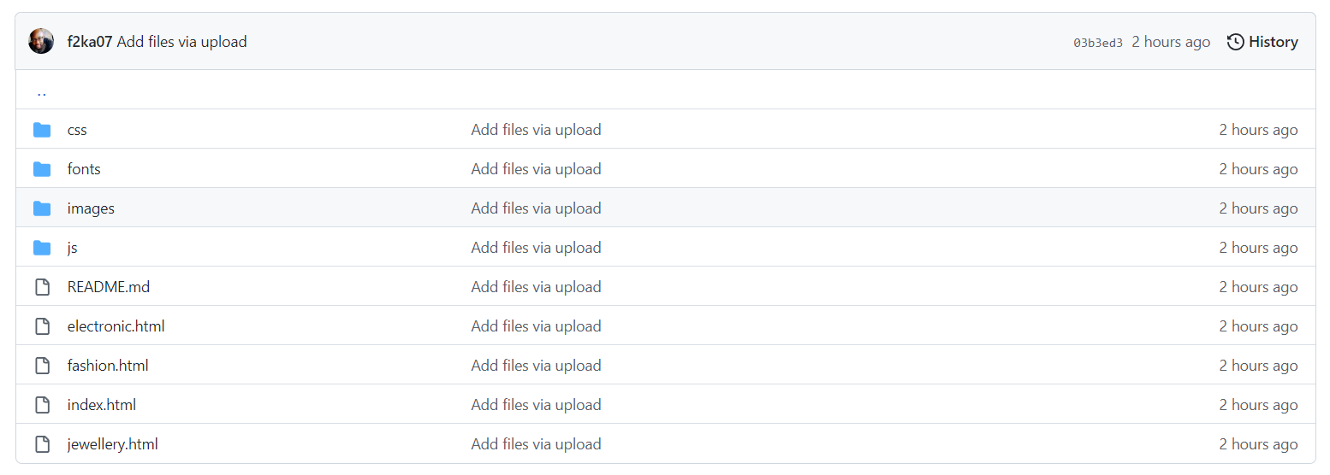Open the index.html file
The height and width of the screenshot is (475, 1330).
pos(101,405)
